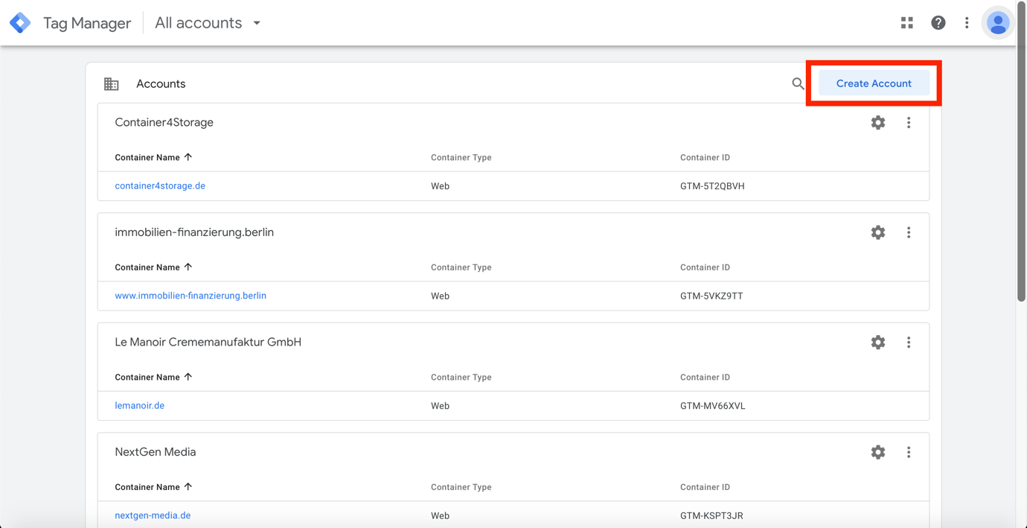The image size is (1027, 528).
Task: Open more actions for Container4Storage account
Action: coord(909,123)
